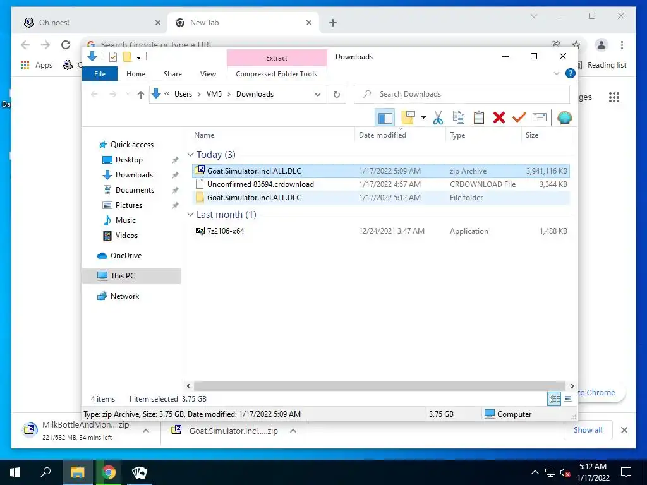The height and width of the screenshot is (485, 647).
Task: Sort by the Type column header
Action: [x=483, y=135]
